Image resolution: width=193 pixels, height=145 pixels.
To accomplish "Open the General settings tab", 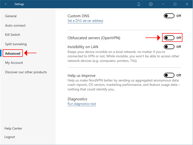I will (x=11, y=16).
